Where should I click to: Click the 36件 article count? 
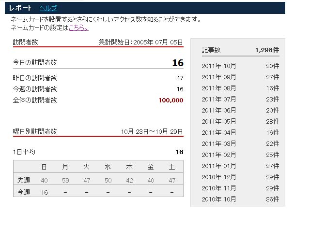[273, 199]
